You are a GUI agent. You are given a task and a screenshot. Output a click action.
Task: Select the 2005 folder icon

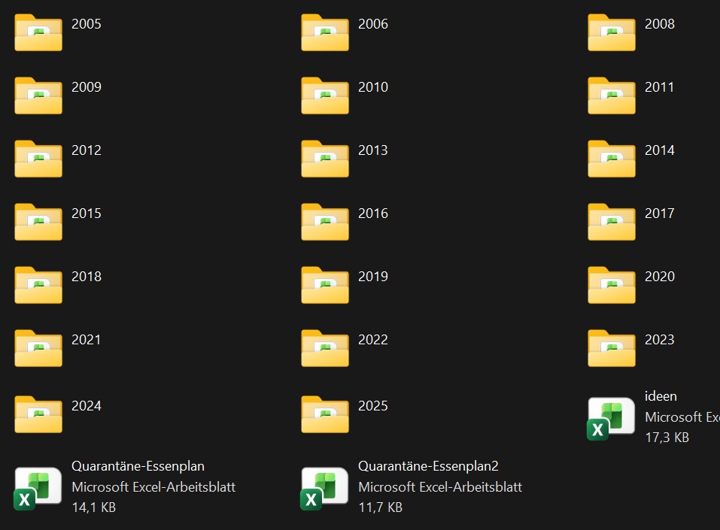(38, 32)
